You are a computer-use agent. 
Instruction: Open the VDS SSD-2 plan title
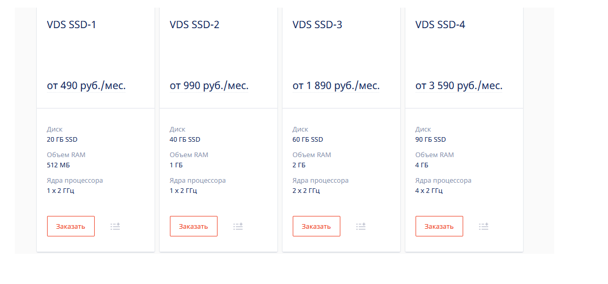click(x=194, y=25)
